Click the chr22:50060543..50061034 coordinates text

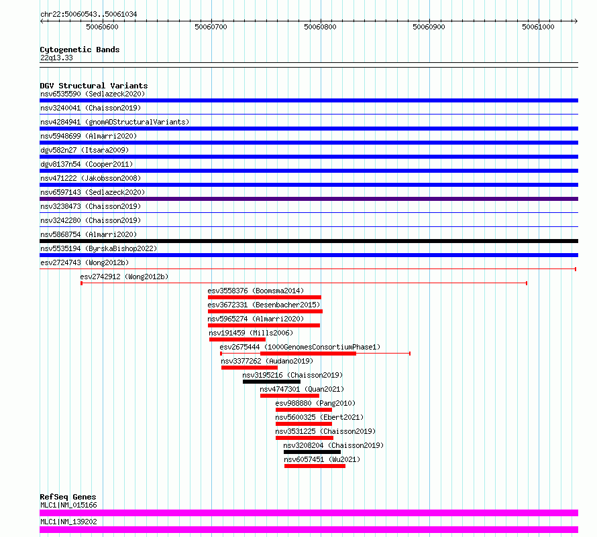pos(89,14)
